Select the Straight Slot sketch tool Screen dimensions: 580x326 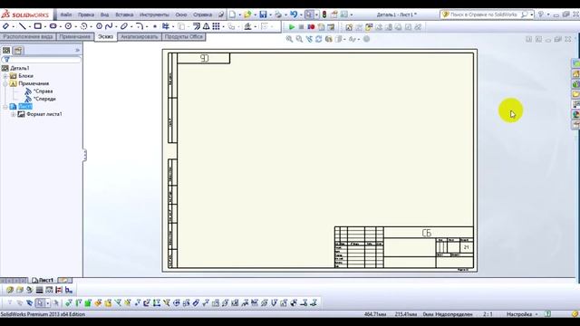click(x=53, y=26)
